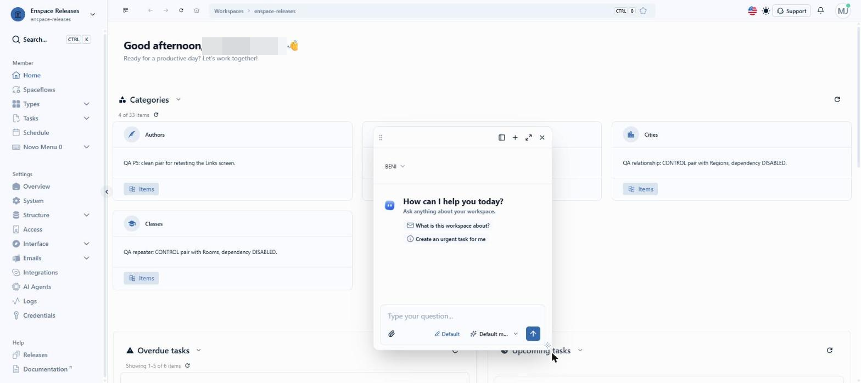The height and width of the screenshot is (383, 861).
Task: Expand the Interface section chevron
Action: (x=86, y=244)
